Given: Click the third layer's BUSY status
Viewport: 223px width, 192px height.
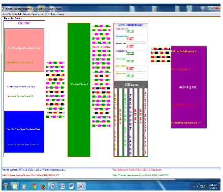Looking at the screenshot, I should 130,46.
